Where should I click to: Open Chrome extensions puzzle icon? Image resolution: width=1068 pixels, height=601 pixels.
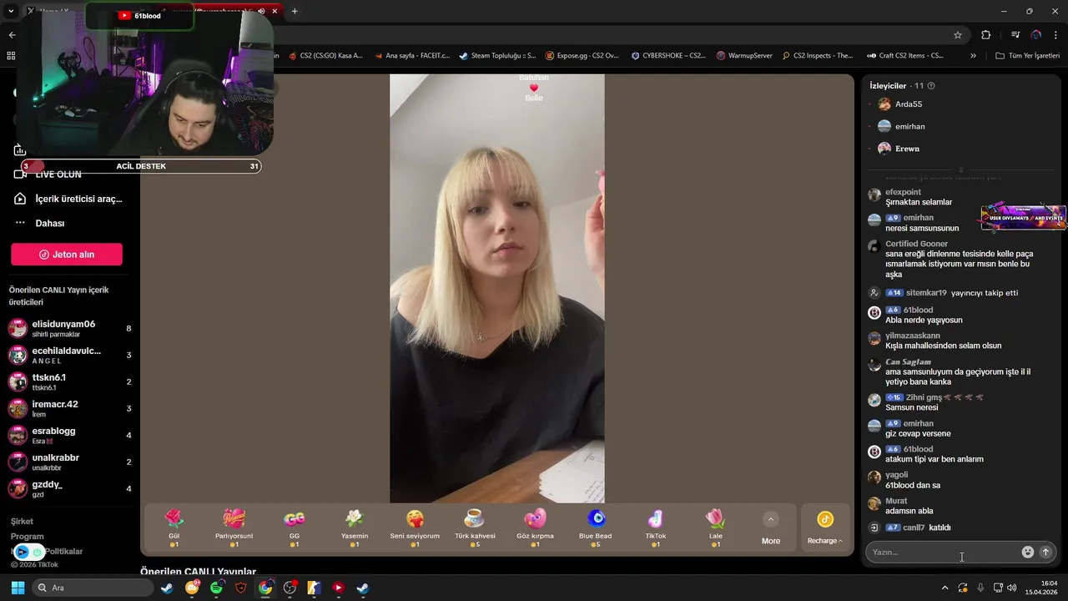[x=986, y=35]
